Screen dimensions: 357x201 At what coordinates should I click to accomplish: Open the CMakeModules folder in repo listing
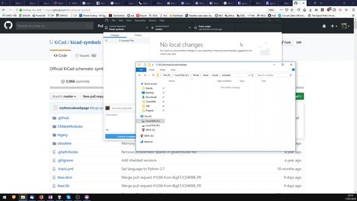[x=70, y=126]
